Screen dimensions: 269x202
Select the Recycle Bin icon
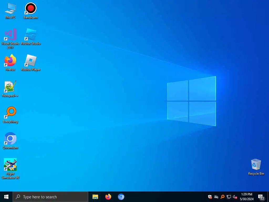tap(256, 167)
